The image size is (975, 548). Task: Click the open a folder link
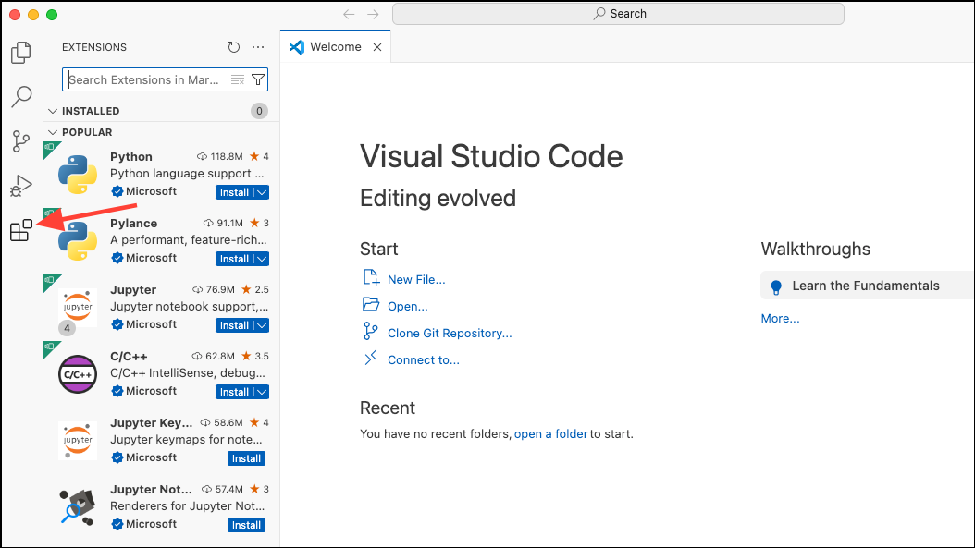[x=551, y=433]
